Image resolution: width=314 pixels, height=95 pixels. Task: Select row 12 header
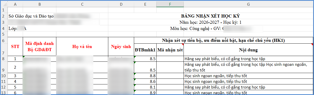pos(4,87)
